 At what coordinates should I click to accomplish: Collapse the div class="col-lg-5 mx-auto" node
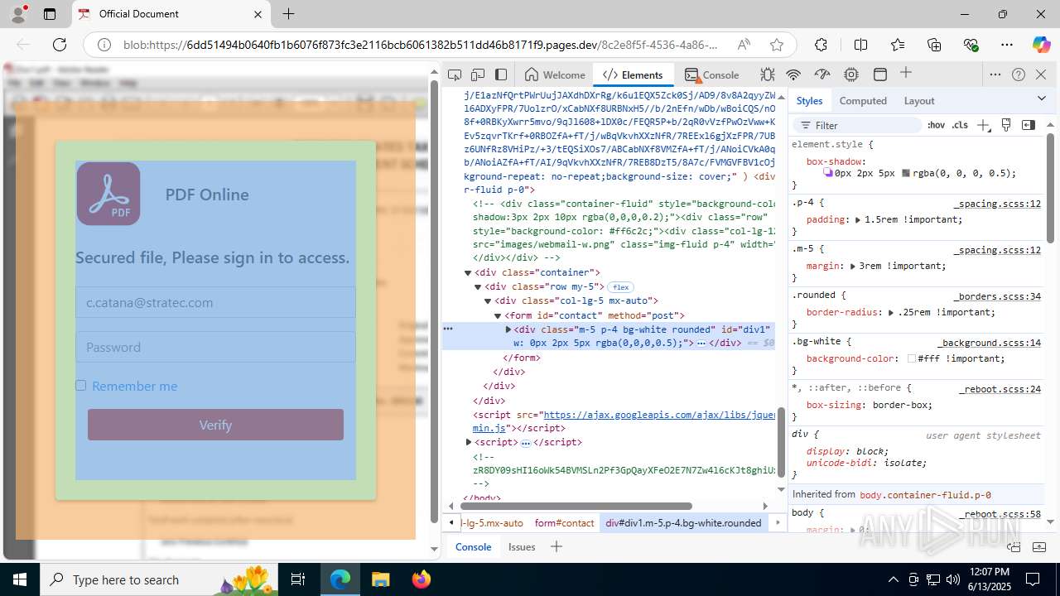(x=488, y=301)
